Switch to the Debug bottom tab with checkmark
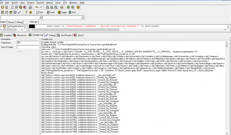The image size is (231, 135). point(50,35)
